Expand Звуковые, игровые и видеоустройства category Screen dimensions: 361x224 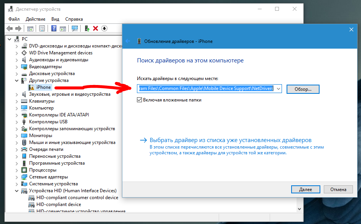point(16,95)
